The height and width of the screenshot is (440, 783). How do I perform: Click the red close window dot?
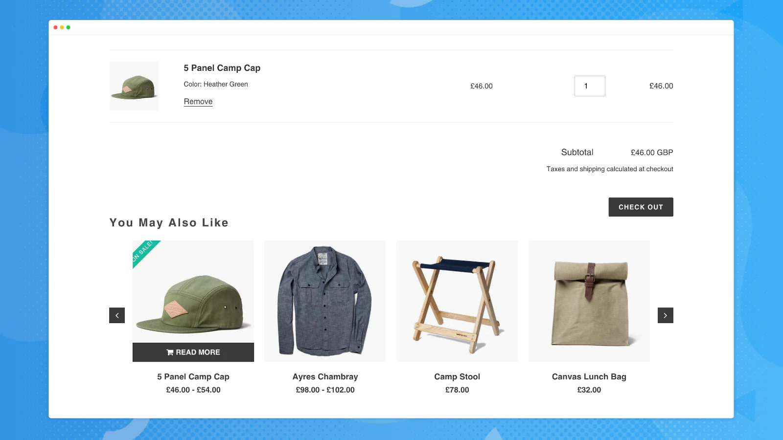pos(56,27)
